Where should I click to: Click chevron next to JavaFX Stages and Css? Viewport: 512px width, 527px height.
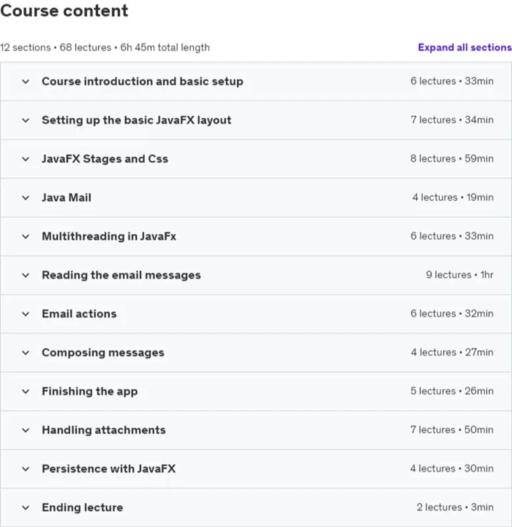pyautogui.click(x=26, y=159)
